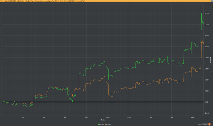Click the 400 hands axis label
This screenshot has height=126, width=213.
(x=44, y=117)
